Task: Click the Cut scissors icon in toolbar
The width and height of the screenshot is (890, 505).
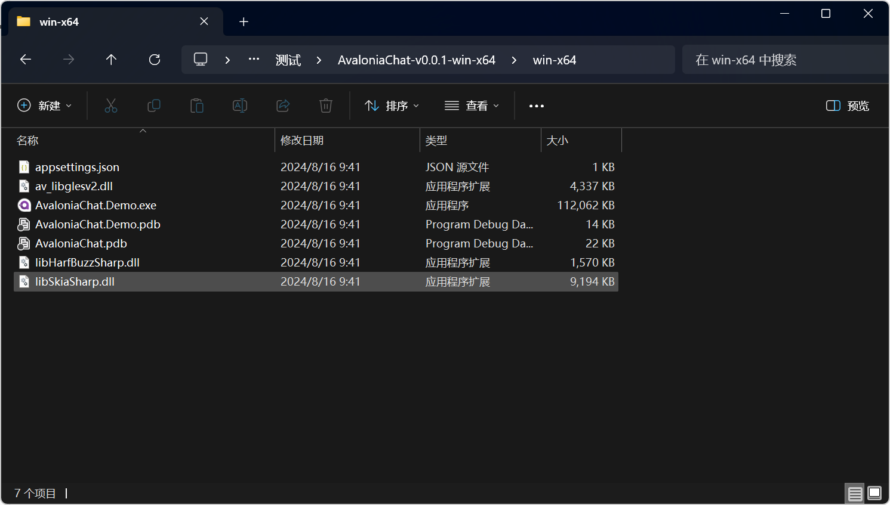Action: tap(111, 106)
